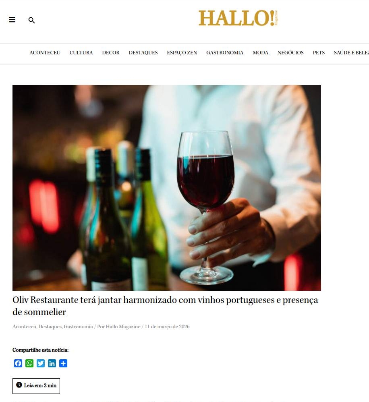The image size is (369, 402).
Task: Share article on Facebook
Action: click(x=18, y=363)
